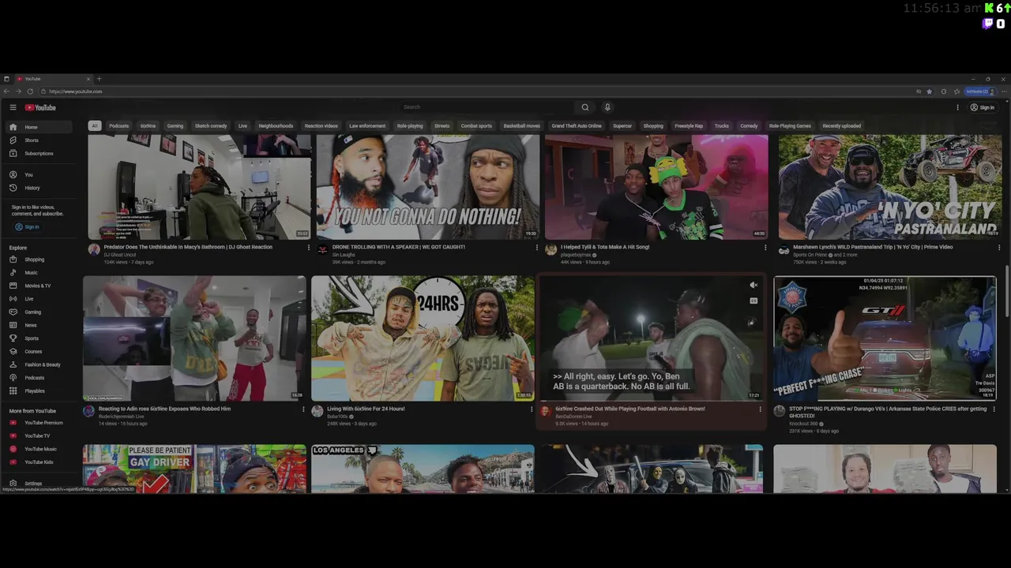Screen dimensions: 1011x568
Task: Open the STOP PLAYING Durango V6's title
Action: pyautogui.click(x=888, y=412)
